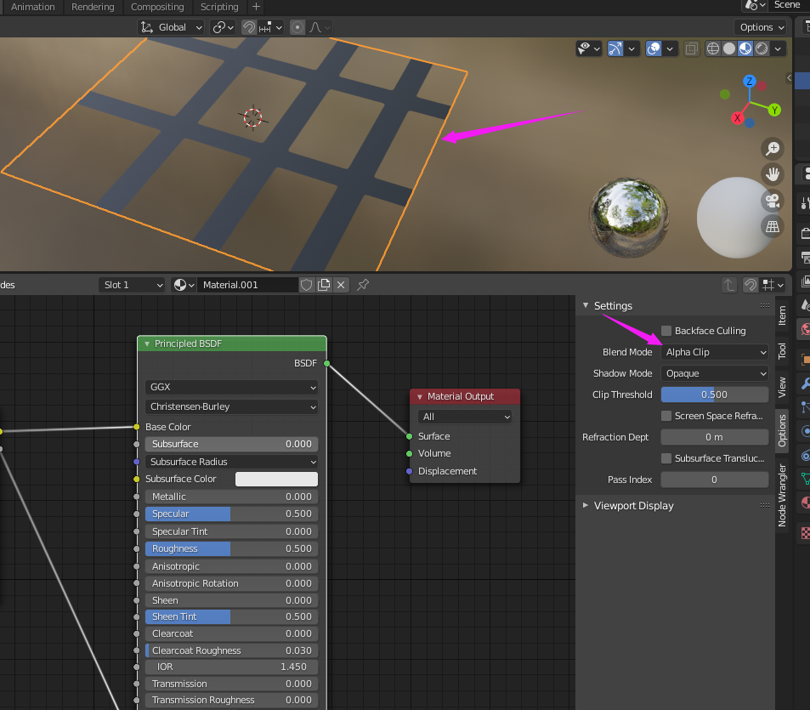
Task: Add a new workspace with plus
Action: pyautogui.click(x=256, y=7)
